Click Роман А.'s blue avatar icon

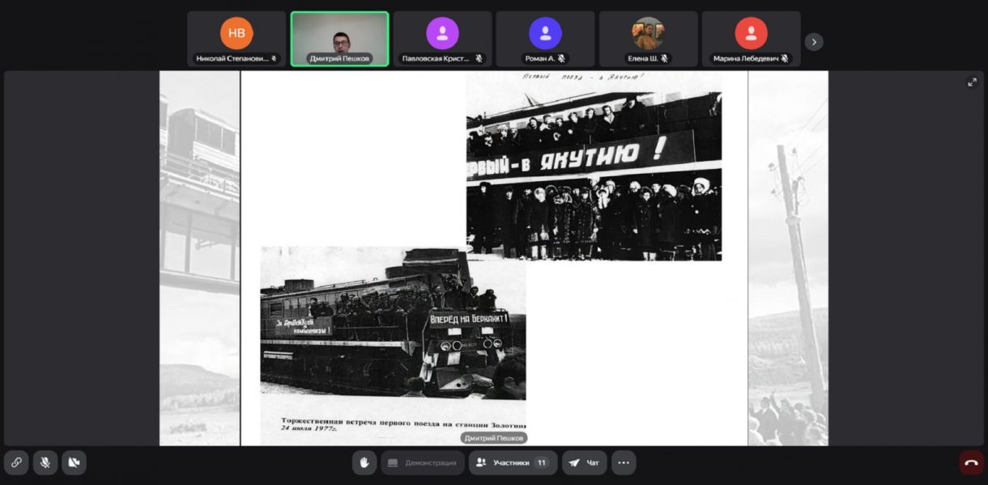click(545, 34)
